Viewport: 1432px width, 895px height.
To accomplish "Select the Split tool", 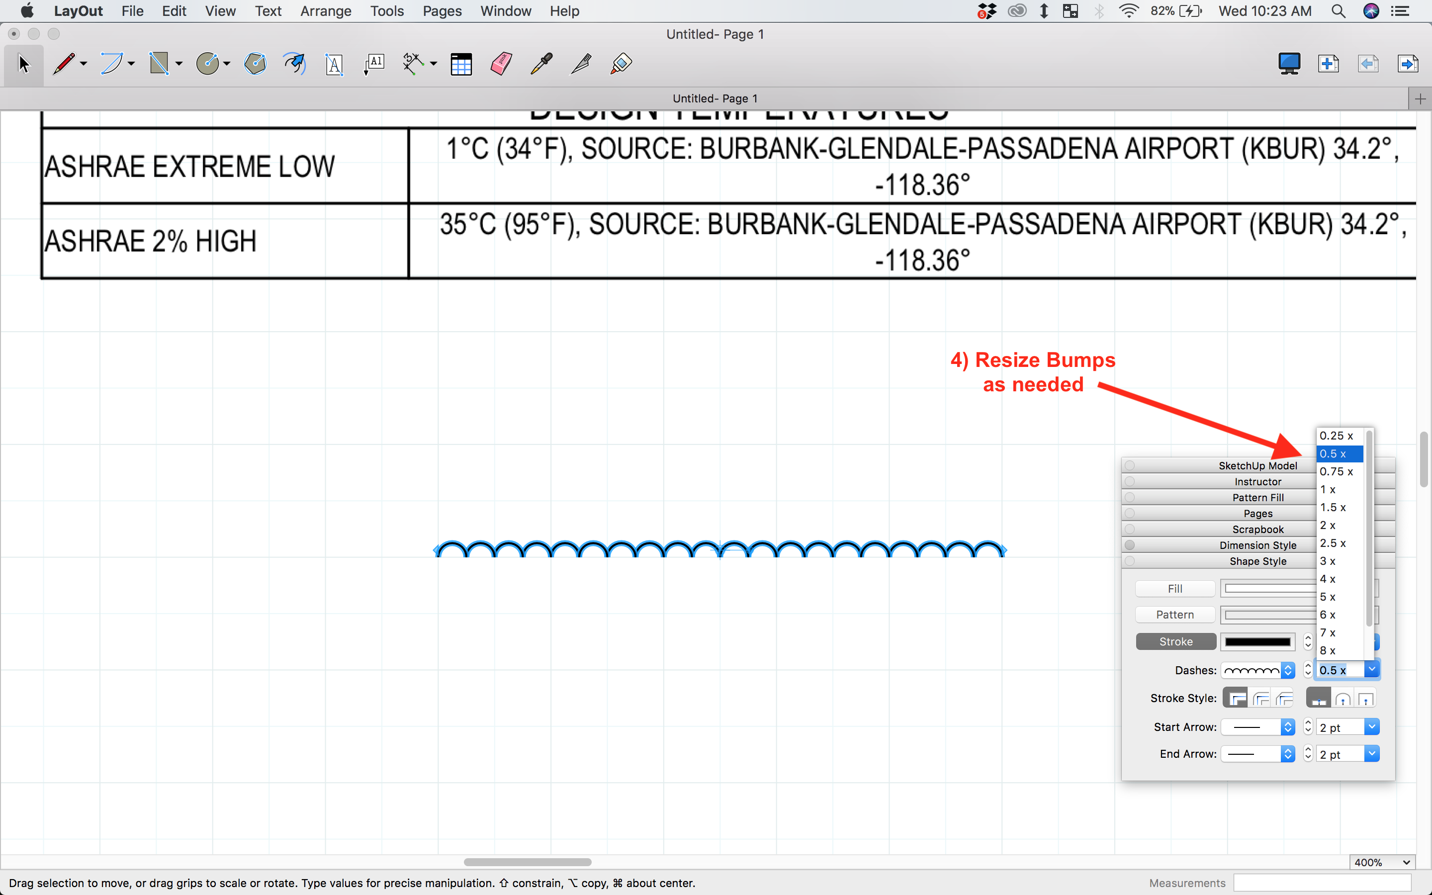I will (x=580, y=64).
